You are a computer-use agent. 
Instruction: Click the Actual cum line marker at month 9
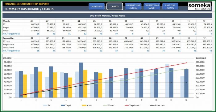click(x=141, y=83)
